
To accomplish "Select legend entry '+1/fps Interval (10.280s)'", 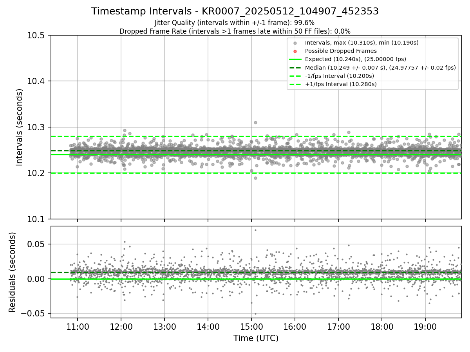I will click(341, 84).
